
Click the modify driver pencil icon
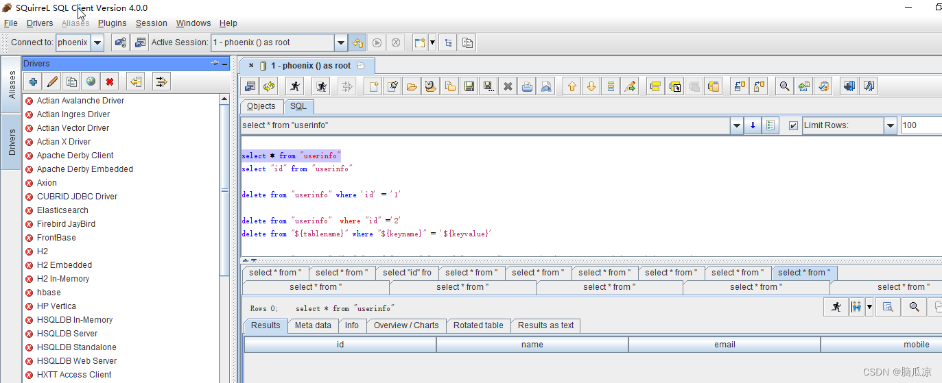click(52, 82)
